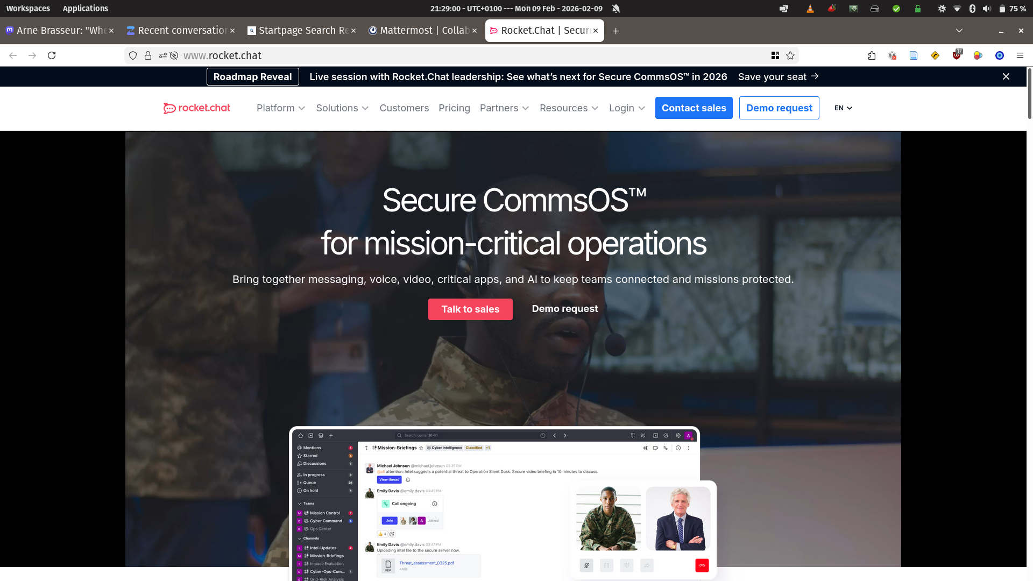This screenshot has width=1033, height=581.
Task: Expand the Solutions navigation dropdown
Action: [342, 108]
